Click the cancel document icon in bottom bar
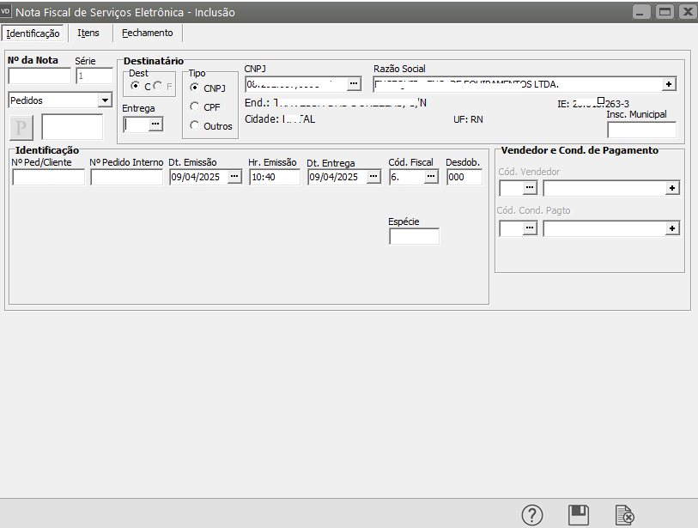698x528 pixels. coord(625,515)
